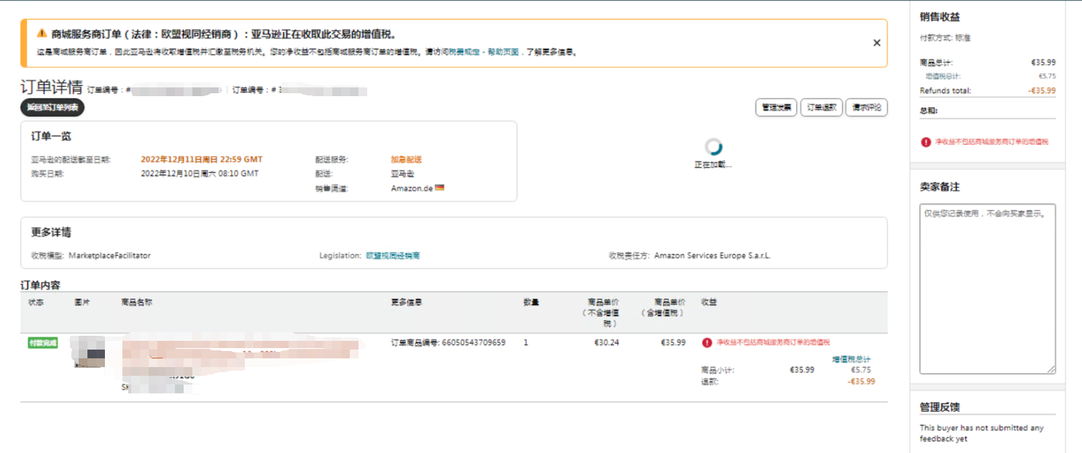The width and height of the screenshot is (1082, 453).
Task: Click the 加急配送 shipping service text
Action: click(406, 159)
